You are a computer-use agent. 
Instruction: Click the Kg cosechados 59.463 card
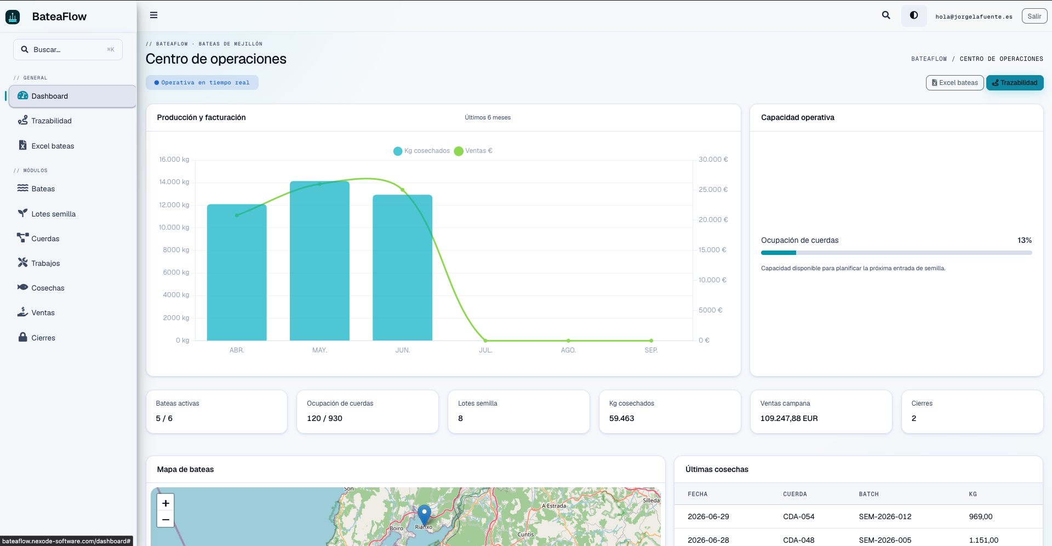pyautogui.click(x=670, y=412)
